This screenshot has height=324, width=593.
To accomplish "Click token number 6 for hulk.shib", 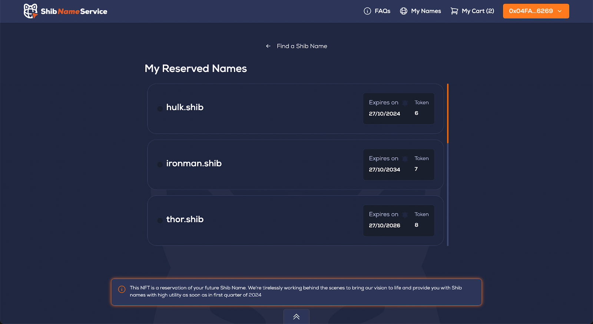I will pyautogui.click(x=417, y=113).
